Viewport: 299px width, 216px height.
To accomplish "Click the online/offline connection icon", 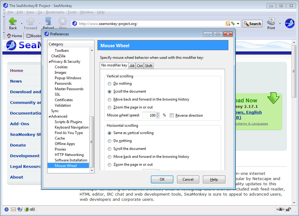I will [280, 209].
